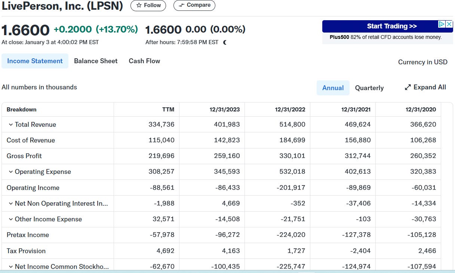Click the +0.2000 (+13.70%) change
455x273 pixels.
[x=96, y=29]
